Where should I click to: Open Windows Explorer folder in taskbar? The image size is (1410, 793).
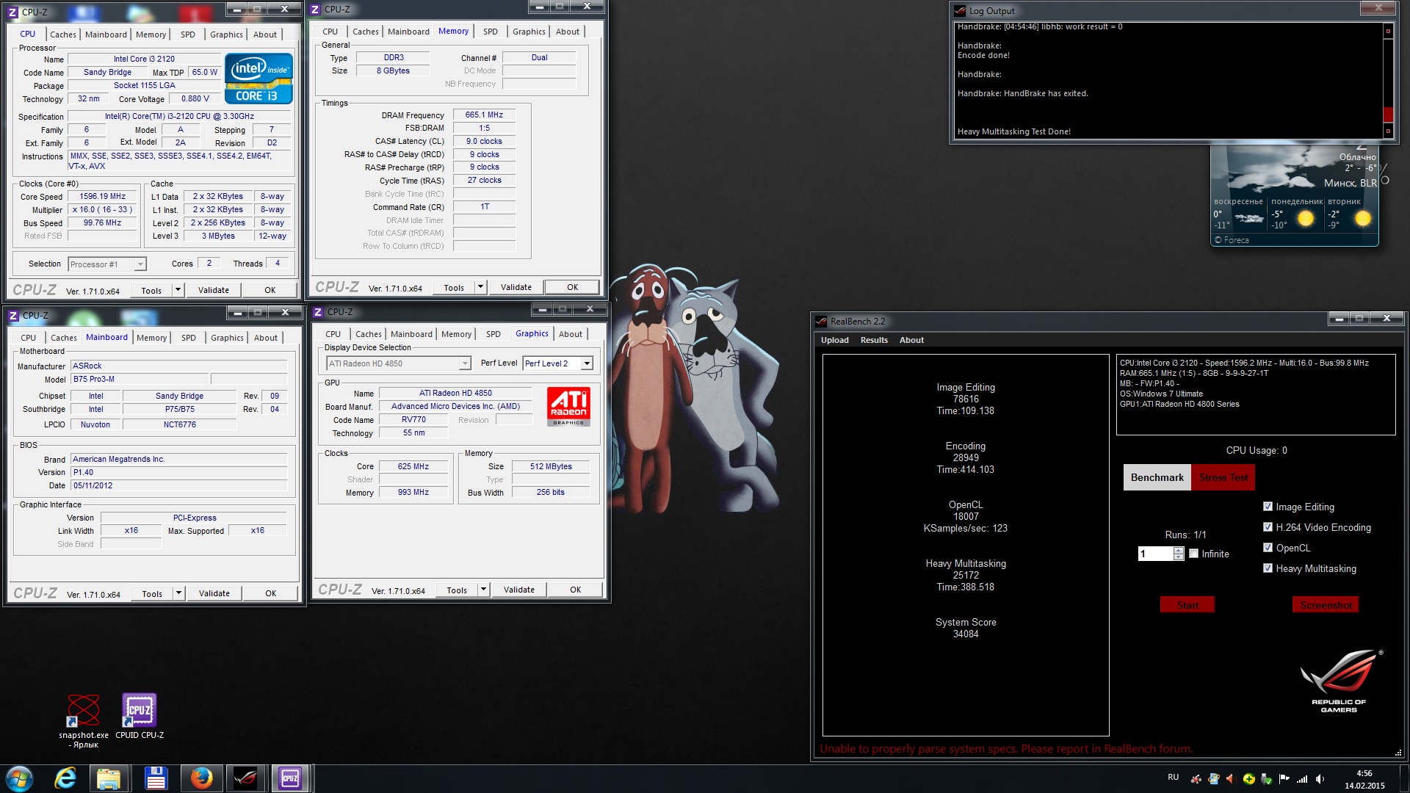109,778
